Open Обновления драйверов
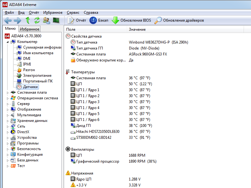Image resolution: width=251 pixels, height=188 pixels. [179, 20]
